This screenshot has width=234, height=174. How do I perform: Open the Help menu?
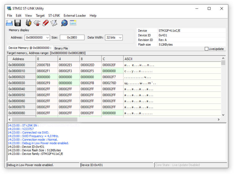(x=93, y=16)
